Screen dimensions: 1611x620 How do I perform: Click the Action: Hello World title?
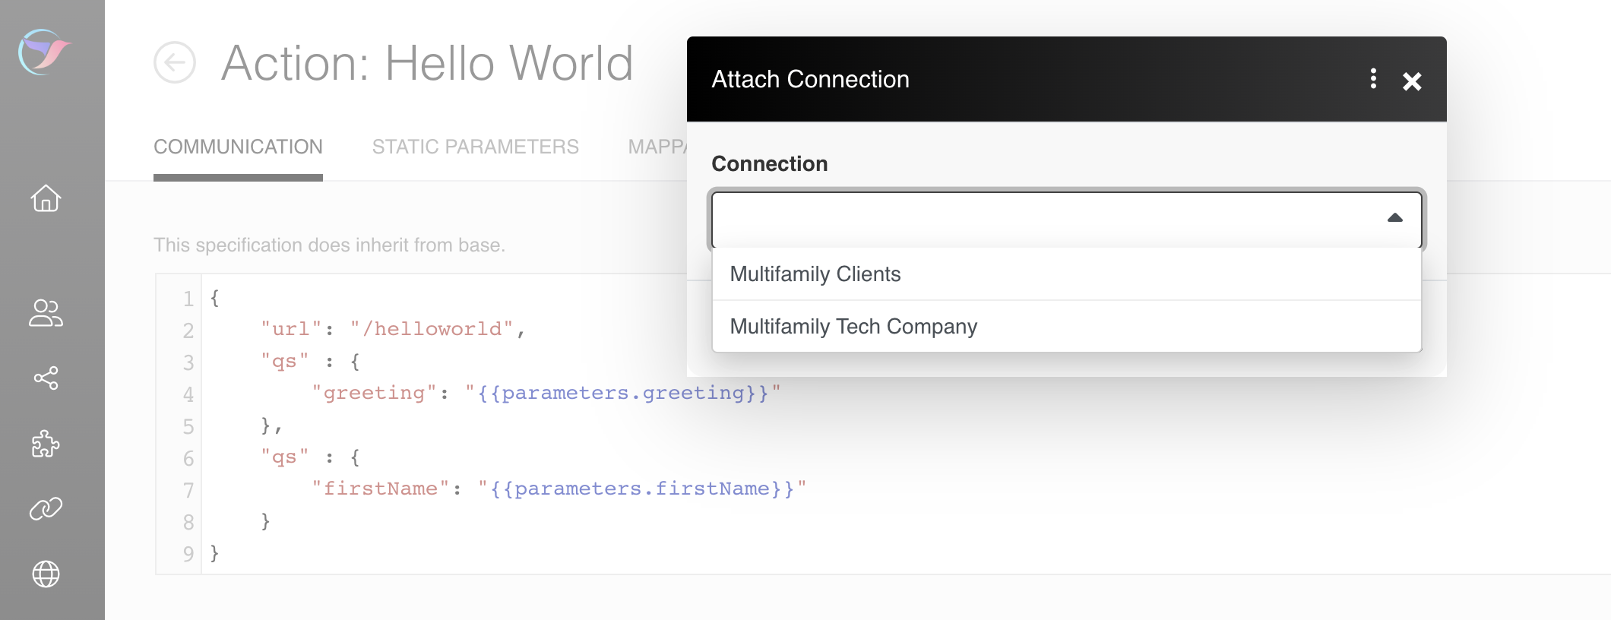(x=427, y=63)
